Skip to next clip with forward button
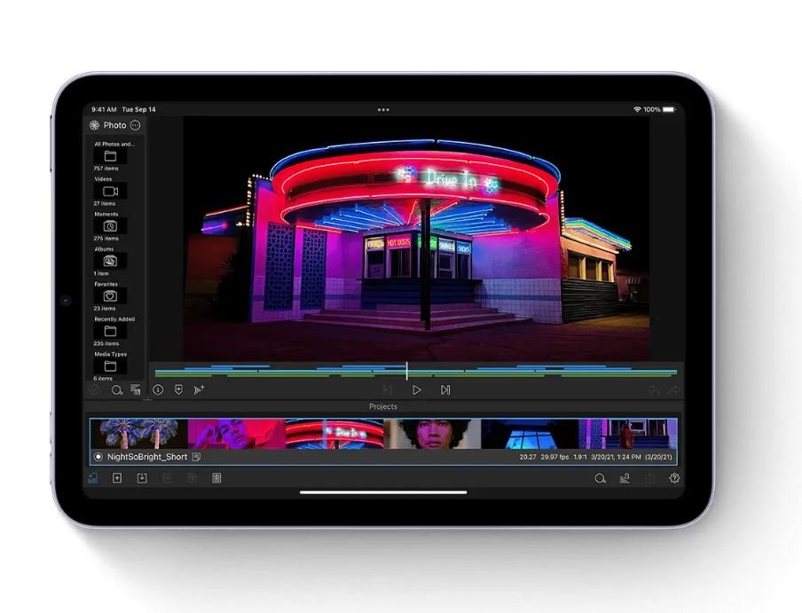Viewport: 802px width, 613px height. tap(445, 389)
